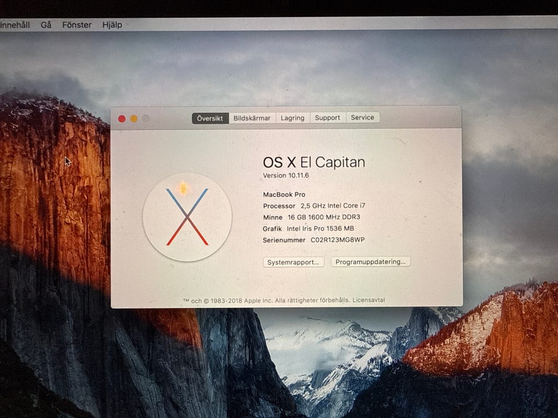Viewport: 558px width, 418px height.
Task: Open the Support tab
Action: tap(327, 118)
